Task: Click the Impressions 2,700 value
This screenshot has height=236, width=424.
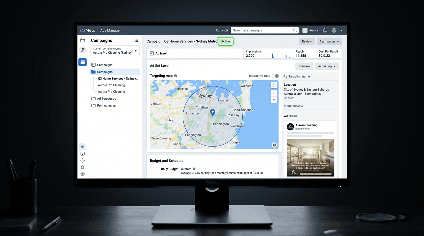Action: click(x=250, y=56)
